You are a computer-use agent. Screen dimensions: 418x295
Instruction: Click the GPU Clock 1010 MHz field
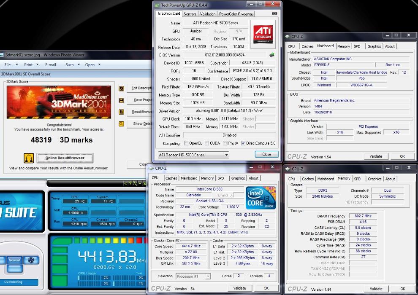point(193,119)
